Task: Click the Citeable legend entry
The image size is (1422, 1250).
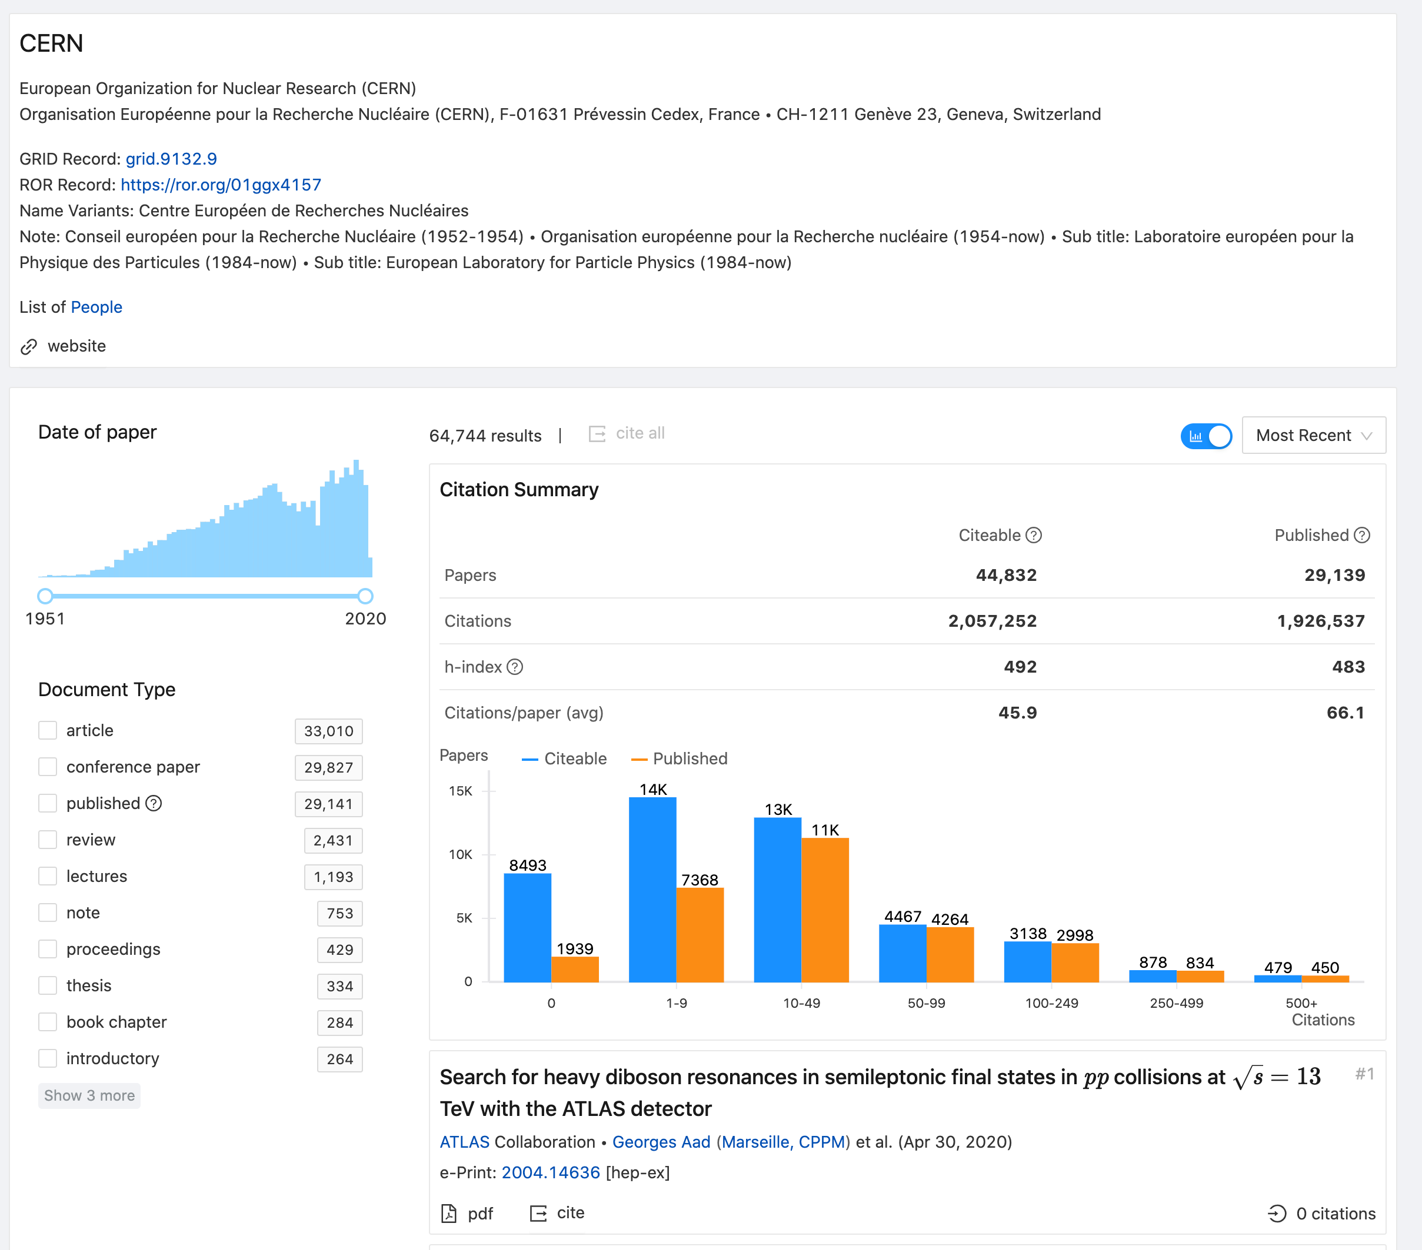Action: pos(564,759)
